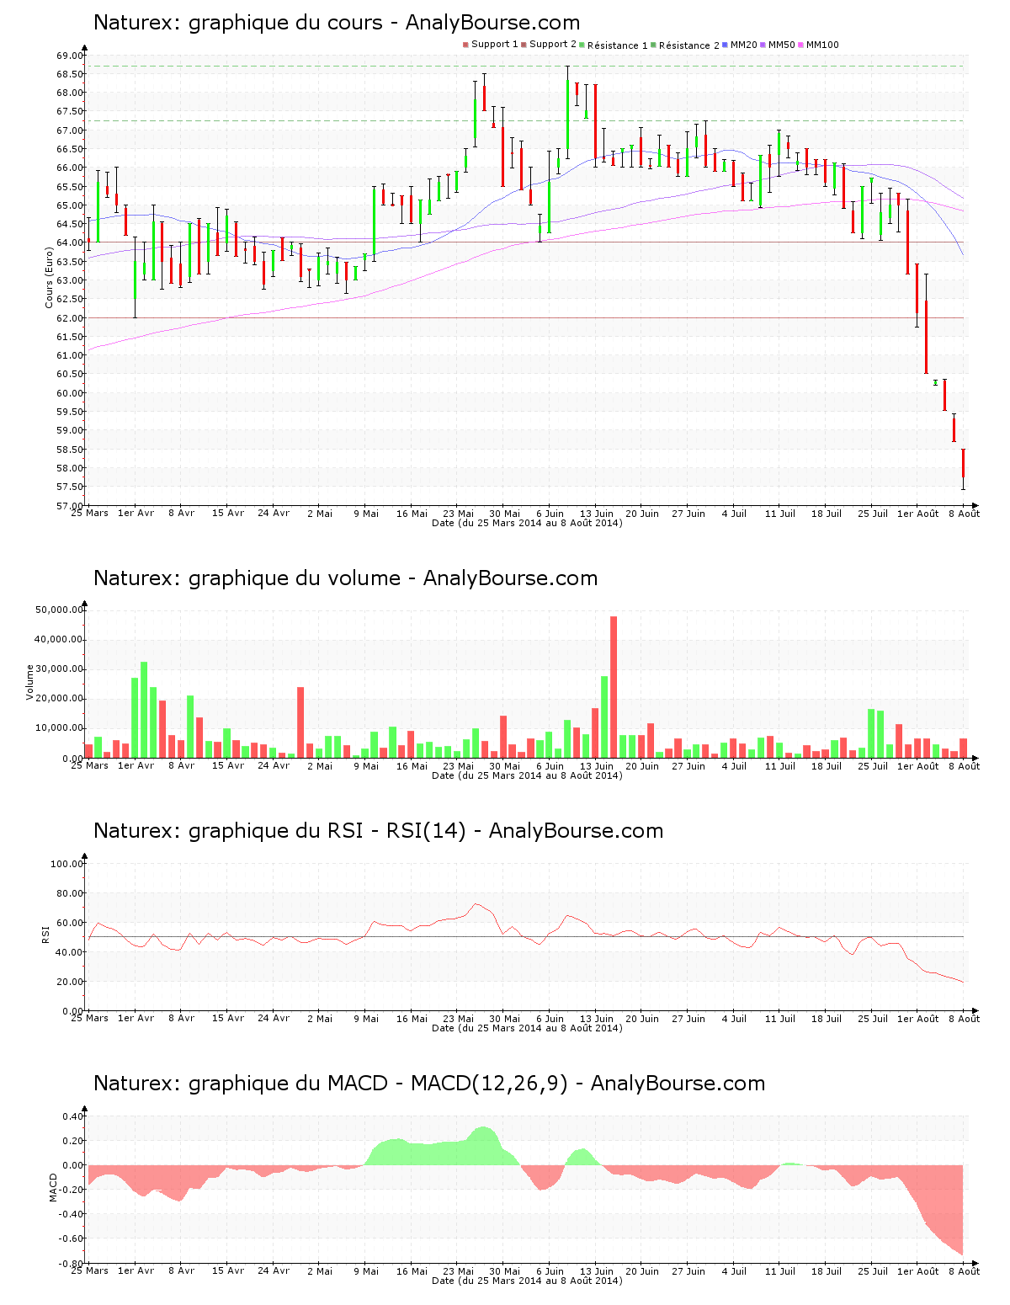This screenshot has height=1305, width=1010.
Task: Click the red Support 1 legend swatch
Action: click(465, 45)
